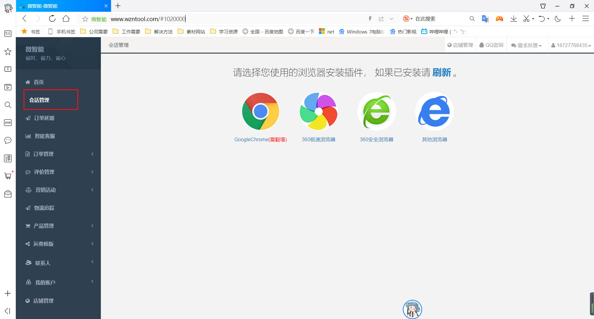594x319 pixels.
Task: Expand the 评价管理 chevron
Action: pos(92,172)
